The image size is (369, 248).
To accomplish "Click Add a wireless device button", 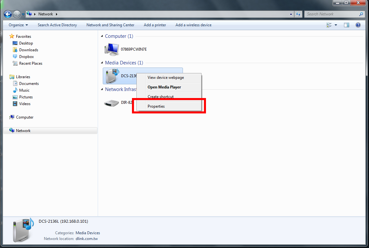I will (x=193, y=25).
